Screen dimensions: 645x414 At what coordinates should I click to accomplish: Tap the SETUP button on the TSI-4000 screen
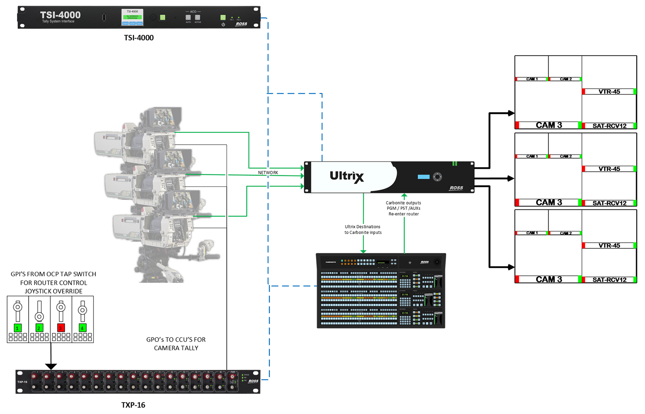point(132,23)
